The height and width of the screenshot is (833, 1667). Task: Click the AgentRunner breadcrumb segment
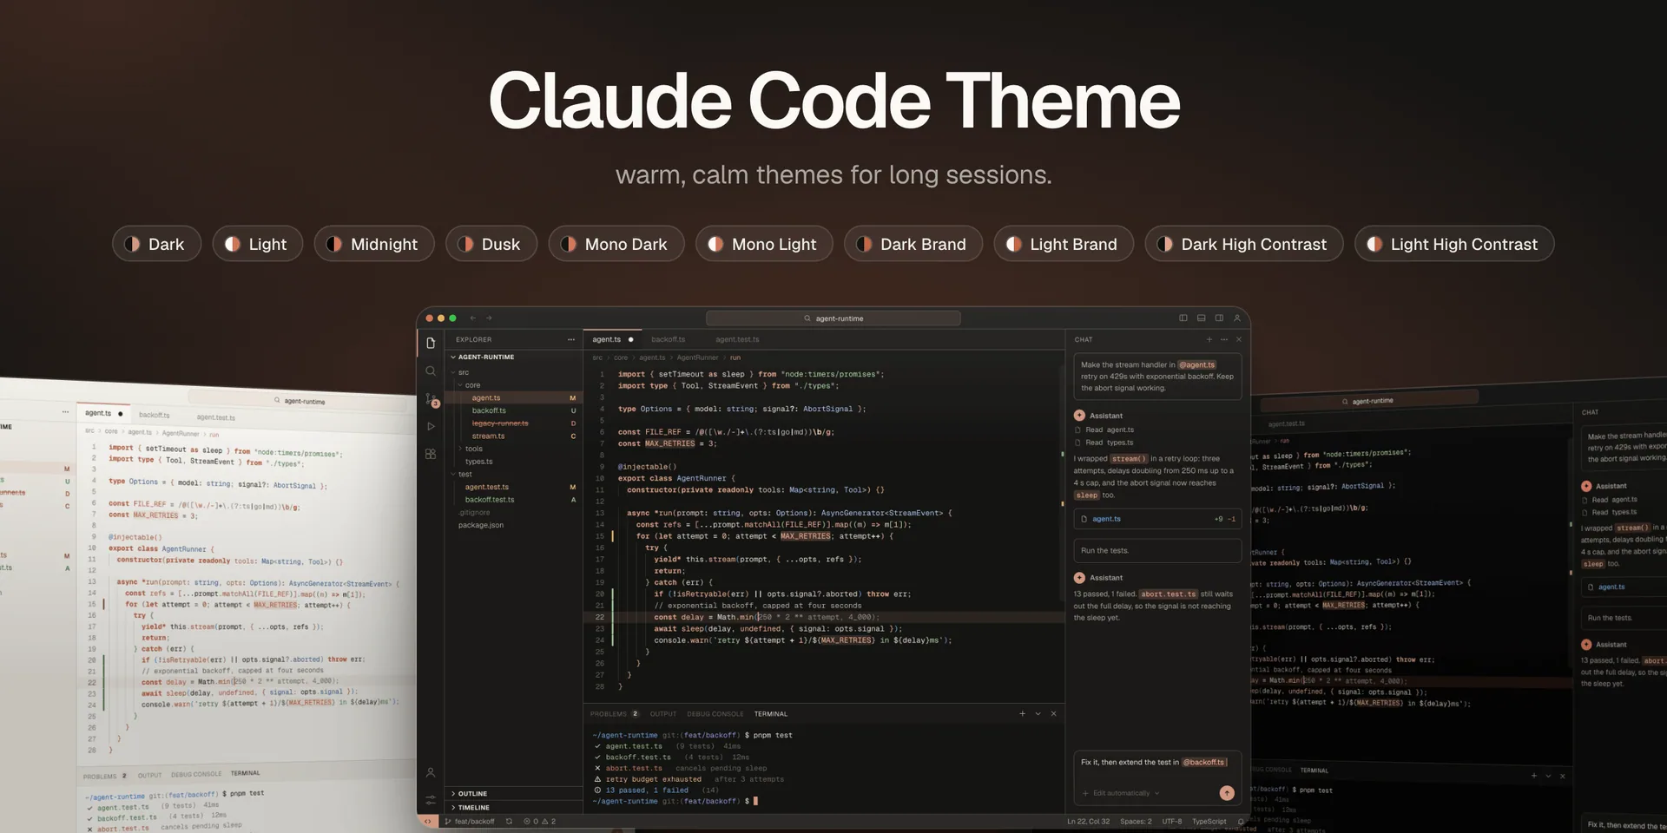(x=698, y=357)
